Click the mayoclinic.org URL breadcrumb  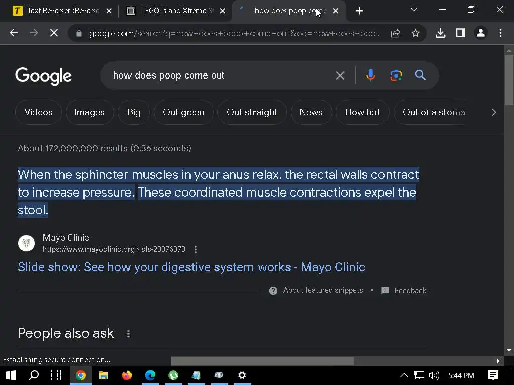[x=114, y=249]
